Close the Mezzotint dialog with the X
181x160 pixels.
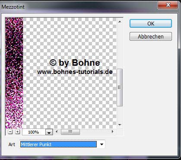168,5
